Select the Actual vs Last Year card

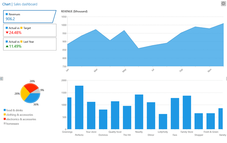click(x=30, y=44)
